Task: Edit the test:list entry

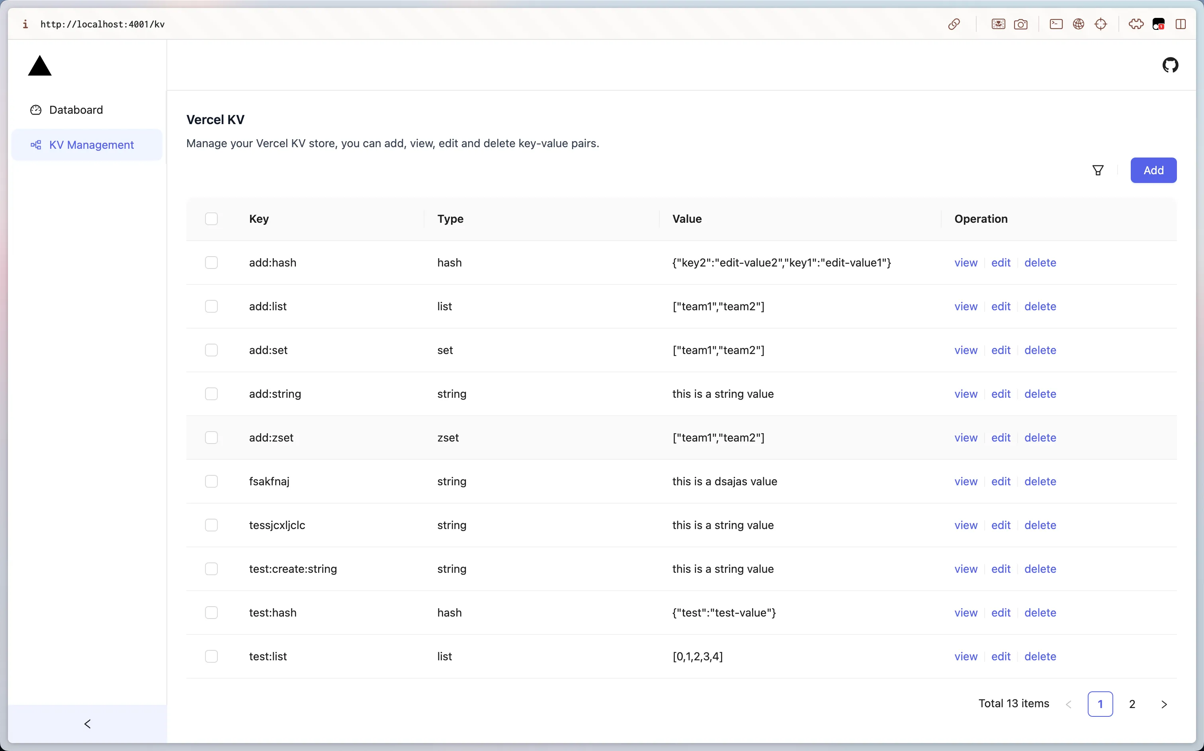Action: click(x=1001, y=656)
